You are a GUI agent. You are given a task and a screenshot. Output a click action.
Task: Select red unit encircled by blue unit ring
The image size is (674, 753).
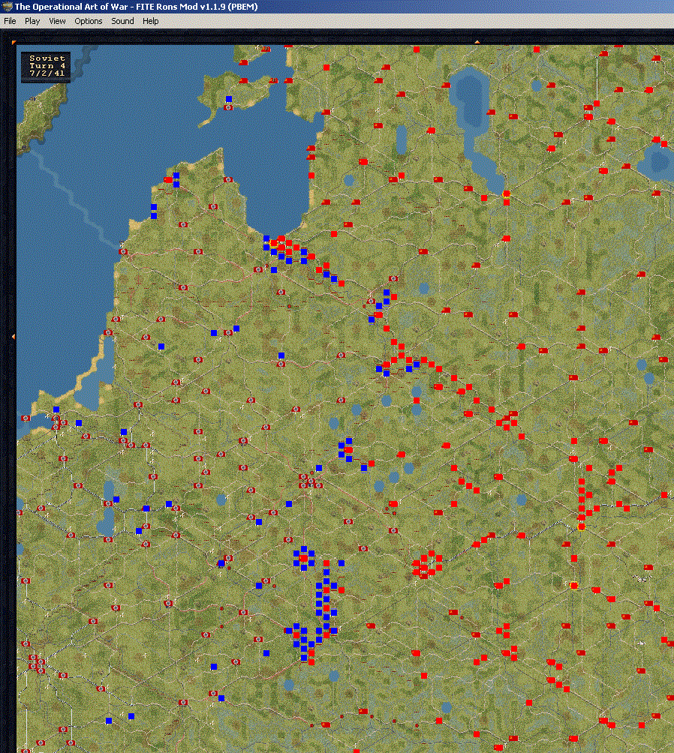(303, 558)
